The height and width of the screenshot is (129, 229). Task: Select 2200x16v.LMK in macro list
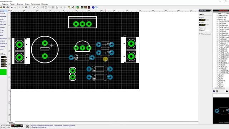click(221, 17)
